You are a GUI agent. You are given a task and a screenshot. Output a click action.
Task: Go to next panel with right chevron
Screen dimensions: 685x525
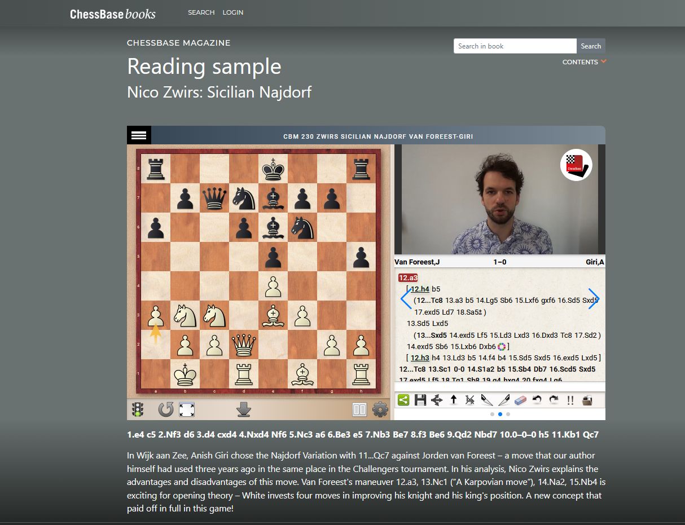pyautogui.click(x=593, y=298)
